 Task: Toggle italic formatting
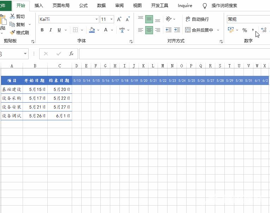(x=51, y=30)
